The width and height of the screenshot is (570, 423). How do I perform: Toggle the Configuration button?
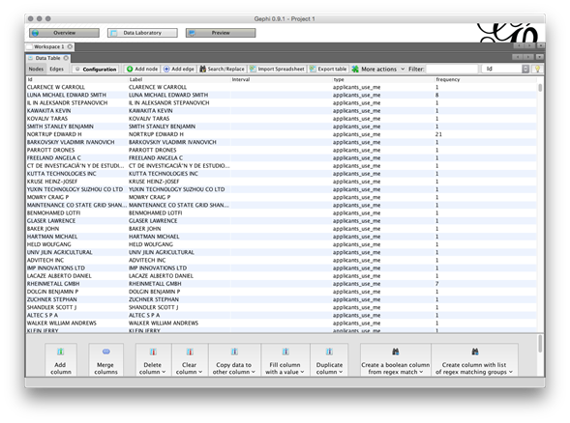[x=96, y=69]
